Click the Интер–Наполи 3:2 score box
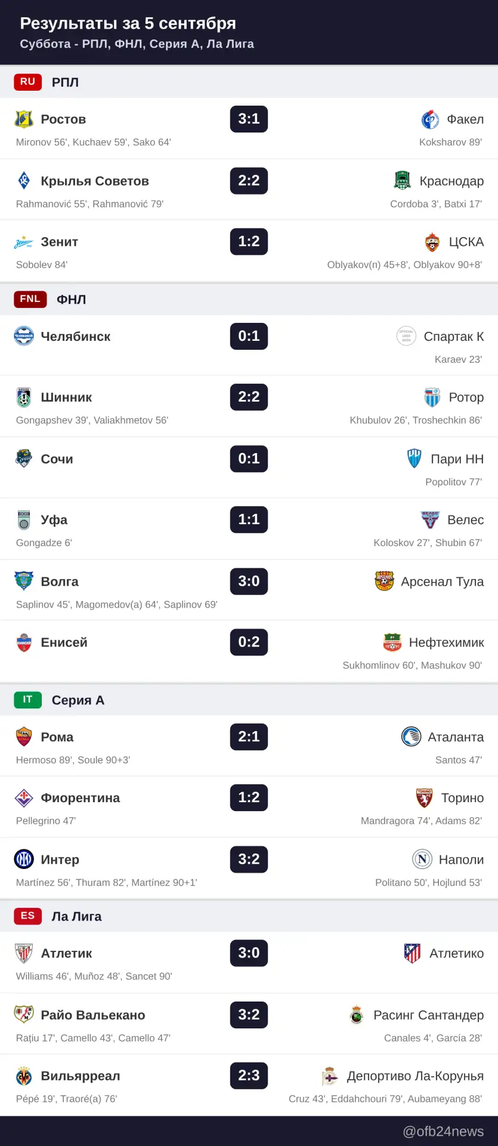 [x=249, y=860]
